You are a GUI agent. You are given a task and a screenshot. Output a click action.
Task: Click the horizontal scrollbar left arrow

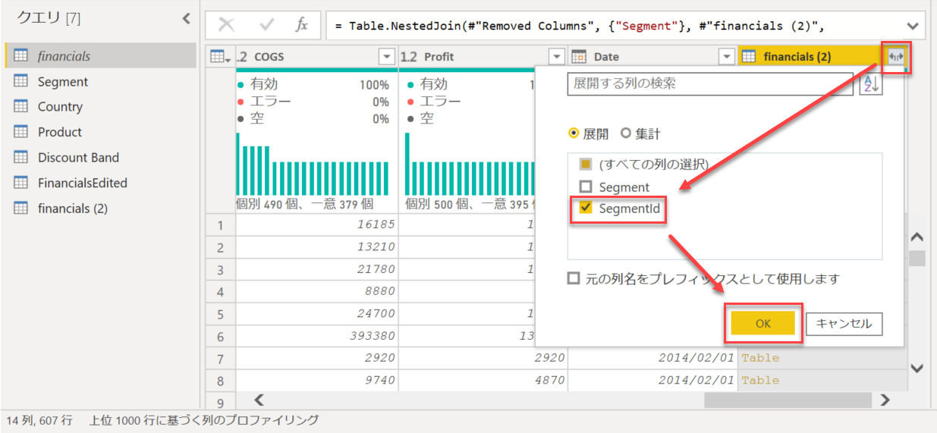[259, 399]
